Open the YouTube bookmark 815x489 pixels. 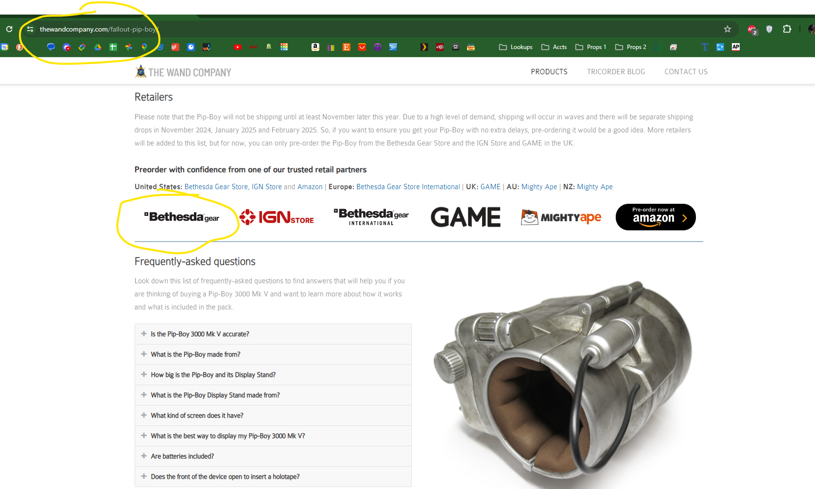(238, 47)
